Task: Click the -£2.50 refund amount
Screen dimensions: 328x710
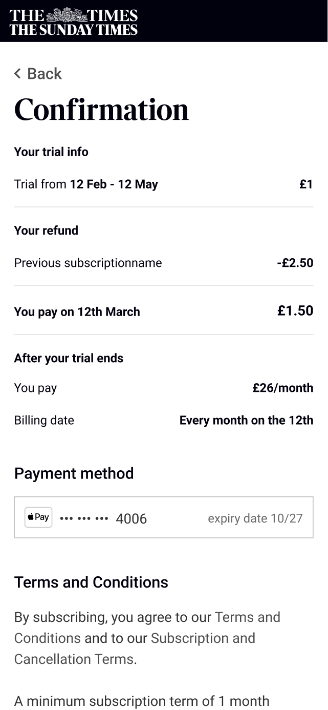Action: [295, 263]
